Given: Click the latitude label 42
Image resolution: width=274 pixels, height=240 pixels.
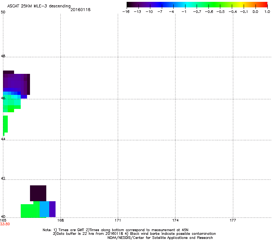Looking at the screenshot, I should coord(3,178).
